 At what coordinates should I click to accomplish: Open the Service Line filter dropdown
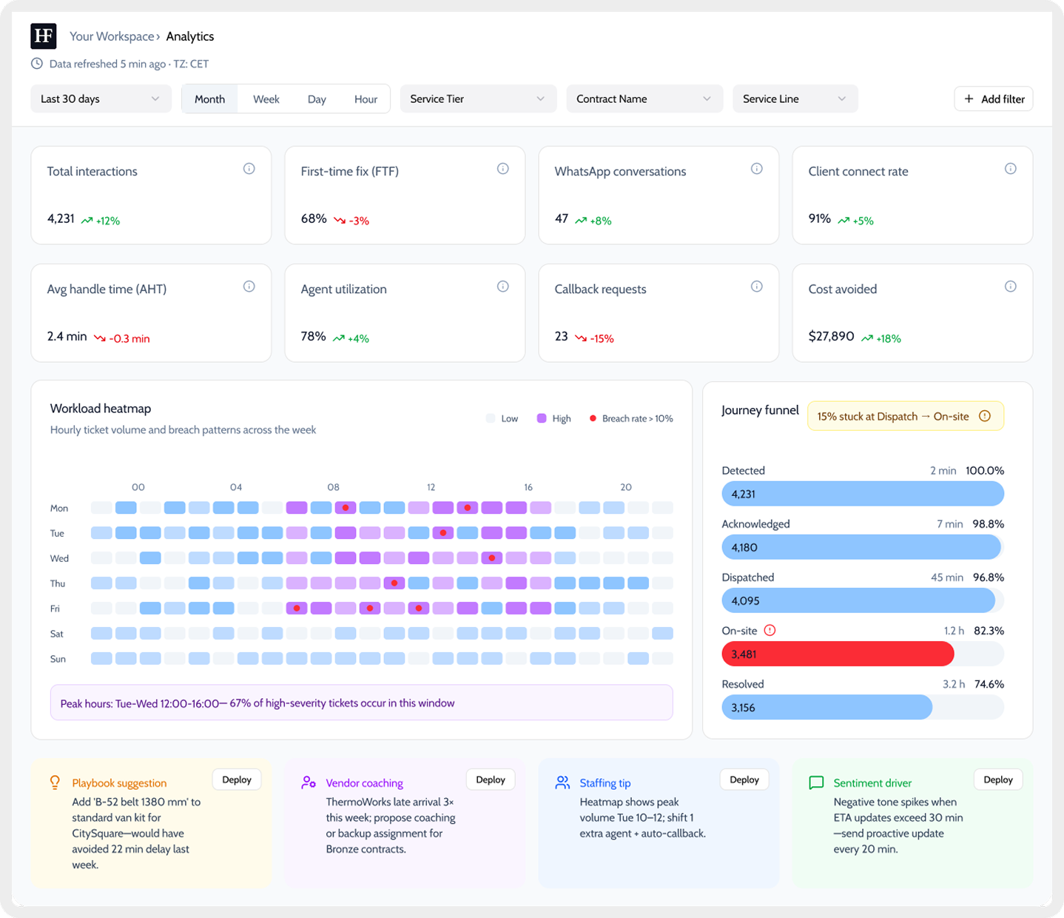(x=795, y=98)
